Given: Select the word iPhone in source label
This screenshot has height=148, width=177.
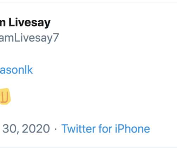Looking at the screenshot, I should tap(132, 129).
